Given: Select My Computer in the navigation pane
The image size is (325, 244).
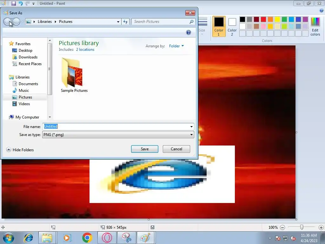Looking at the screenshot, I should (x=27, y=117).
